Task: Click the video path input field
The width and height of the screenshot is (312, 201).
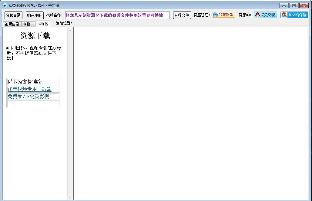Action: click(117, 15)
